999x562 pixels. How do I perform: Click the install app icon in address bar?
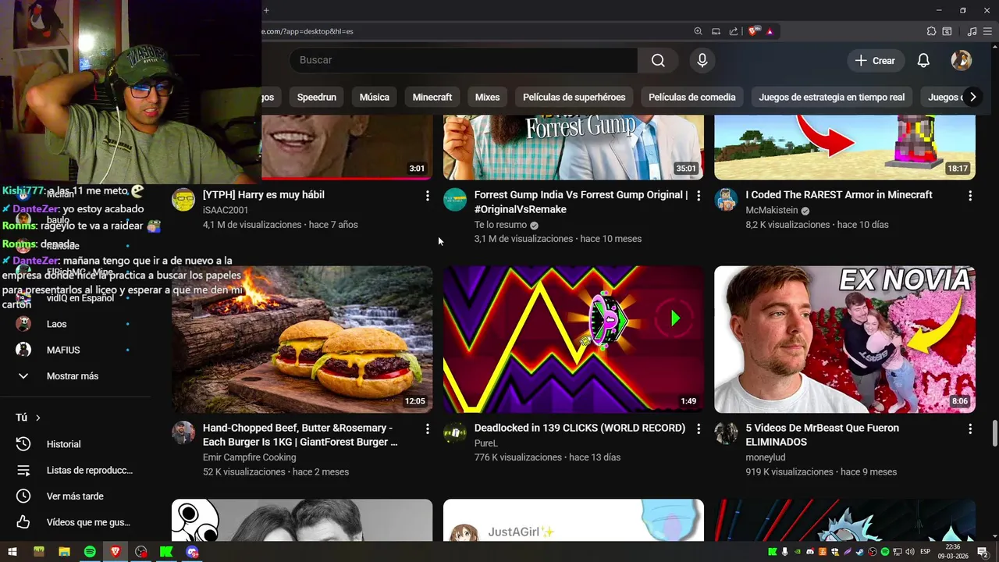(x=716, y=31)
